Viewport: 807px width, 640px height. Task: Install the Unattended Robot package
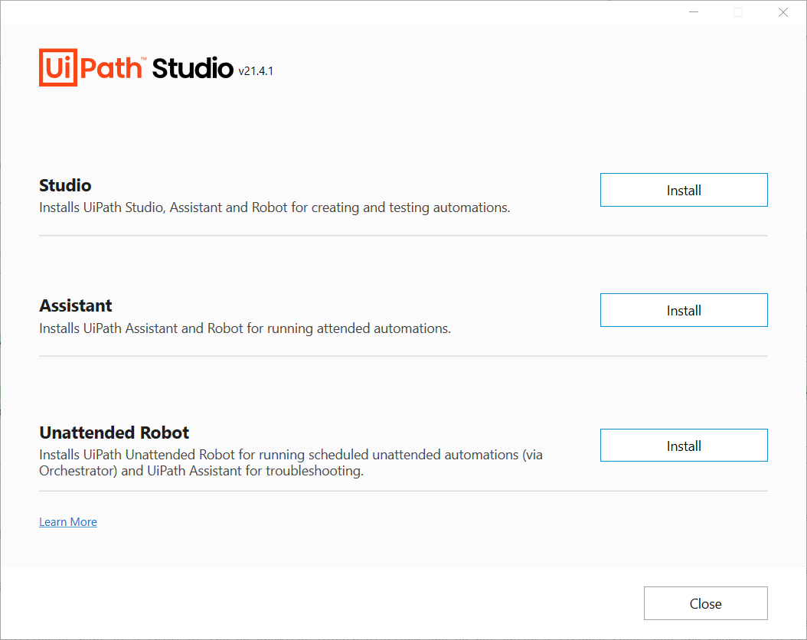click(684, 446)
